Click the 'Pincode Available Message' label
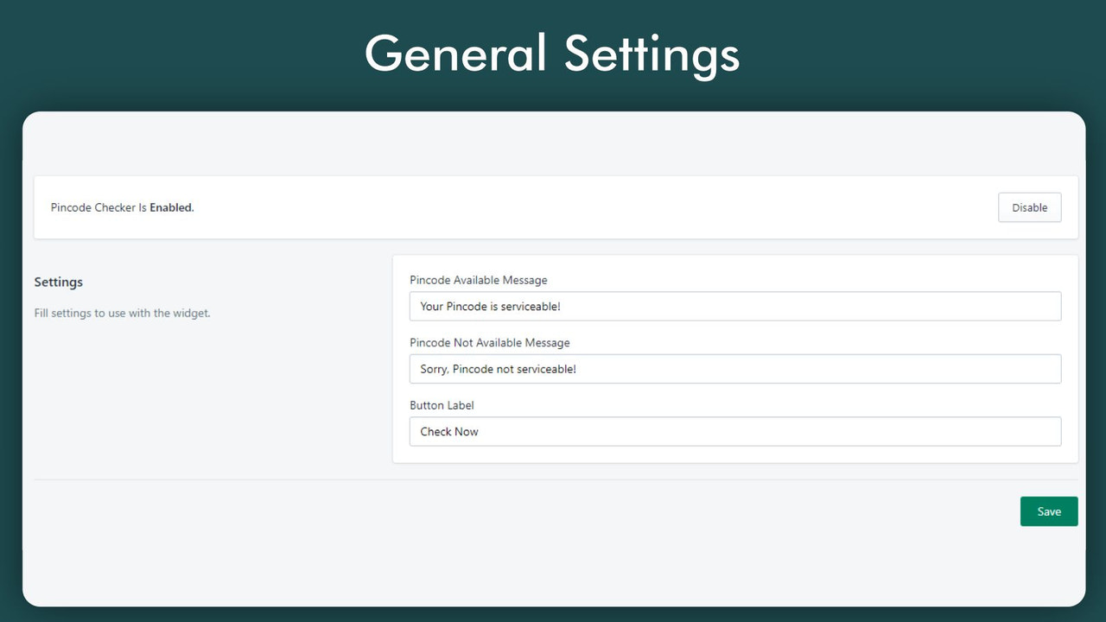Image resolution: width=1106 pixels, height=622 pixels. pos(479,280)
